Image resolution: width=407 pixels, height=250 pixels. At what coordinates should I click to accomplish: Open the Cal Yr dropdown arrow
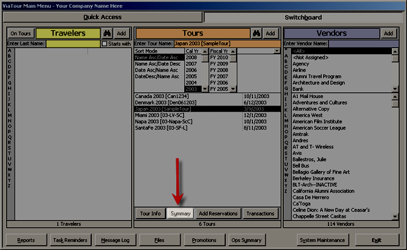pyautogui.click(x=204, y=51)
